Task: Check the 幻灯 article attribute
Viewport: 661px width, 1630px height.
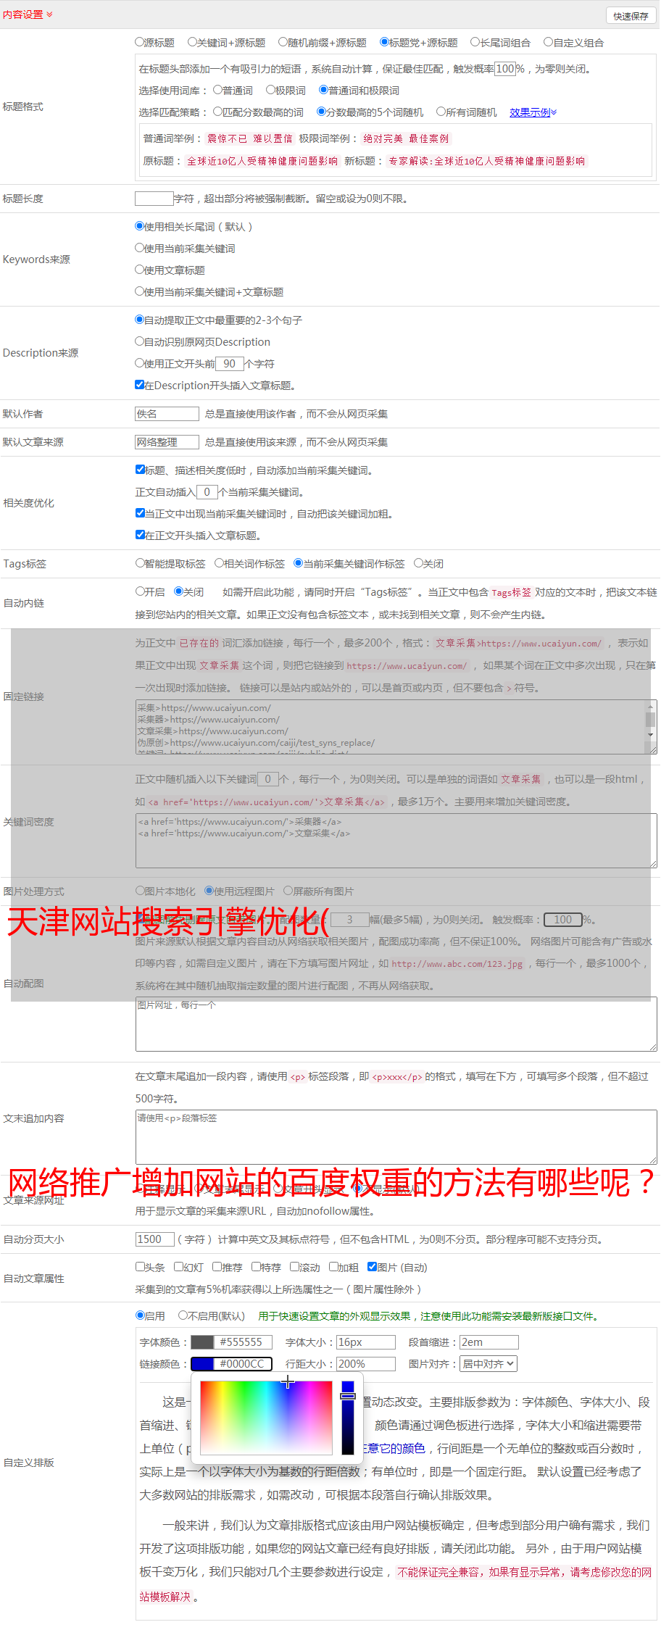Action: pyautogui.click(x=178, y=1267)
